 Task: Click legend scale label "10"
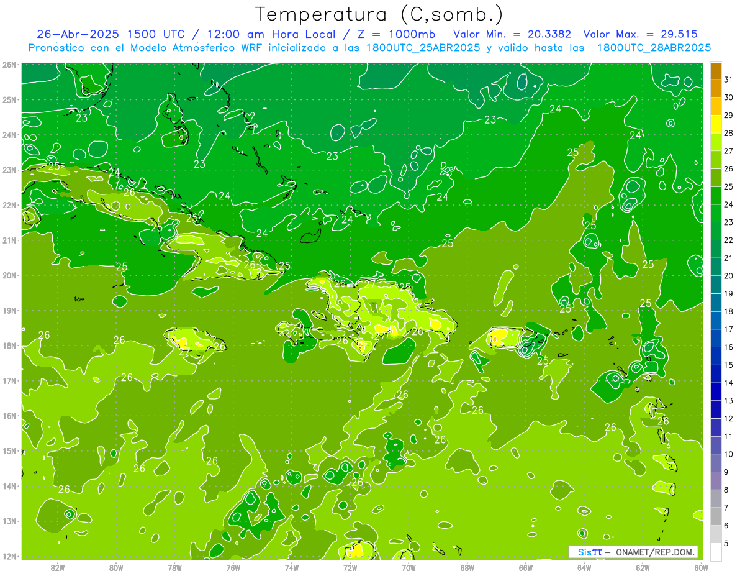tap(729, 454)
